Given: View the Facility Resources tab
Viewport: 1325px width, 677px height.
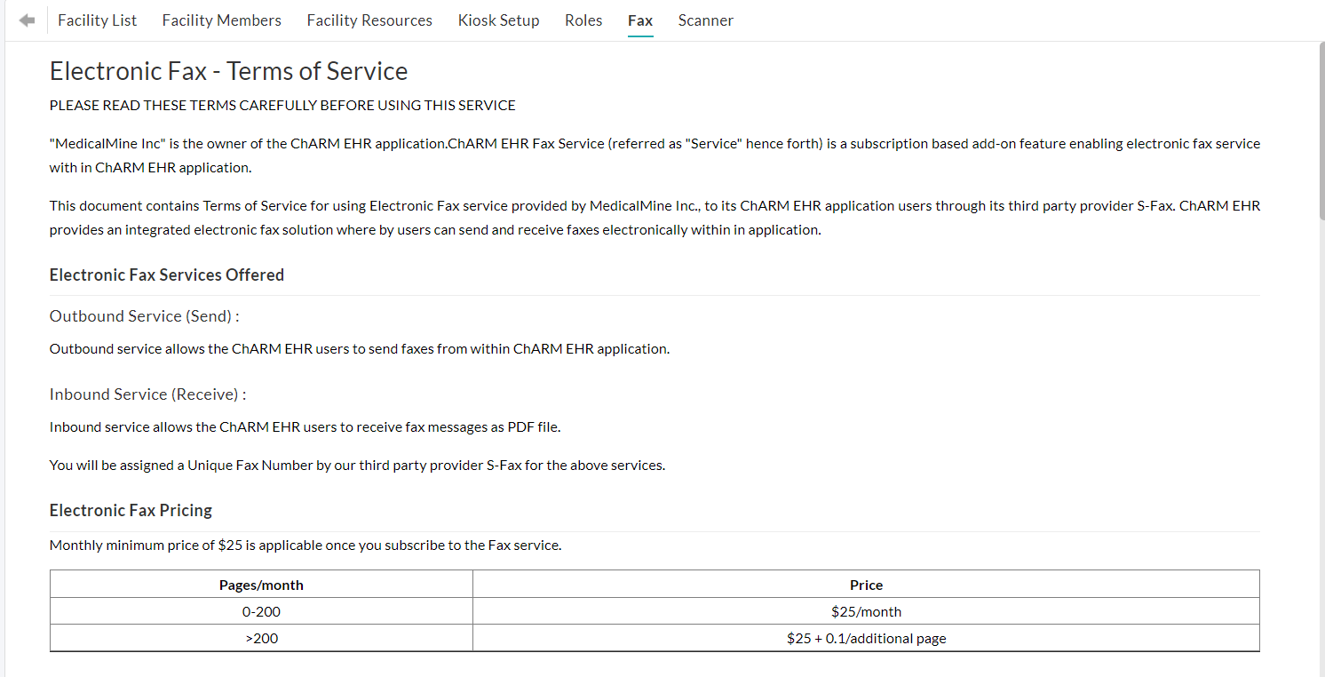Looking at the screenshot, I should 369,20.
